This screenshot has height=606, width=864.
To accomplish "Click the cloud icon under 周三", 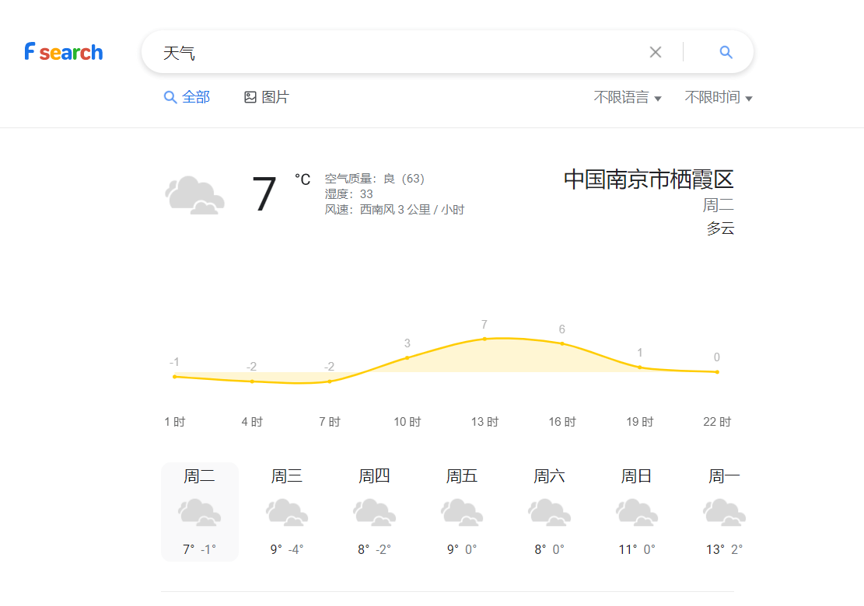I will click(287, 513).
